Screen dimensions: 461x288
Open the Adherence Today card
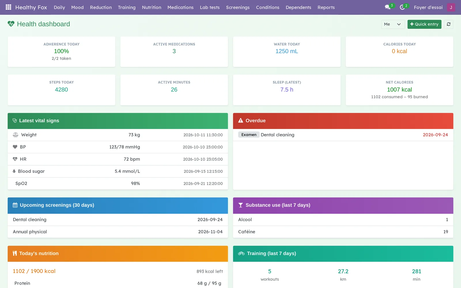click(x=61, y=52)
